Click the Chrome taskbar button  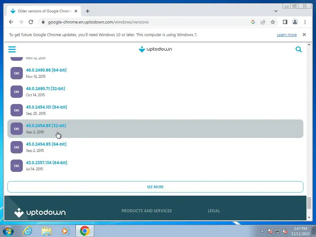pyautogui.click(x=85, y=231)
